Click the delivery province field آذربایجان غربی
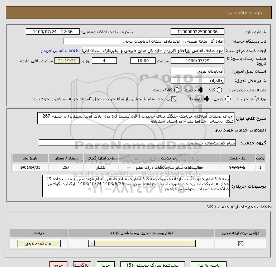The width and height of the screenshot is (276, 267). pos(197,71)
